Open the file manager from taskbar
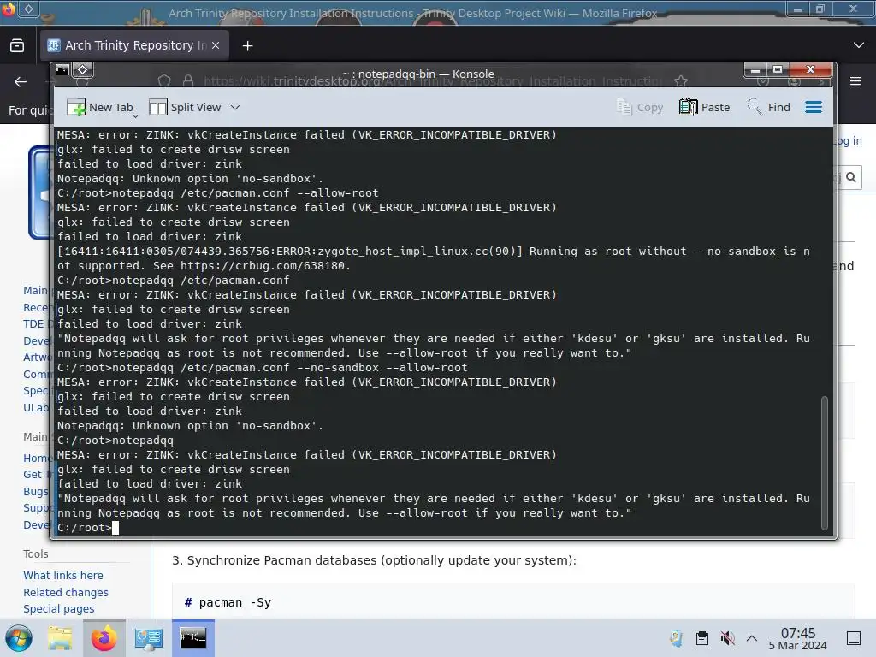This screenshot has height=657, width=876. tap(60, 638)
